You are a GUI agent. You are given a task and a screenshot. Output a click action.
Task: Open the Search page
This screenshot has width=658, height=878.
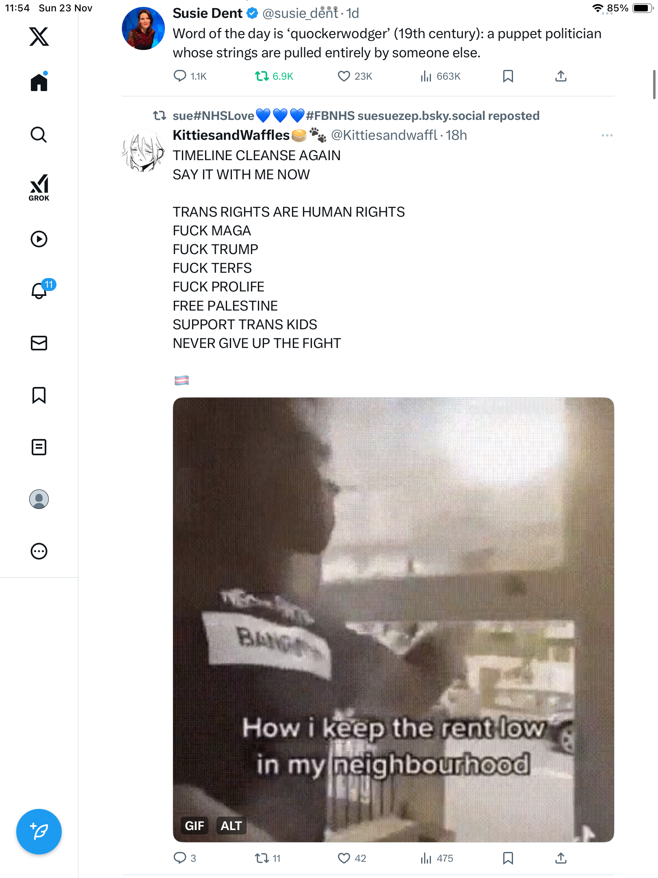39,135
